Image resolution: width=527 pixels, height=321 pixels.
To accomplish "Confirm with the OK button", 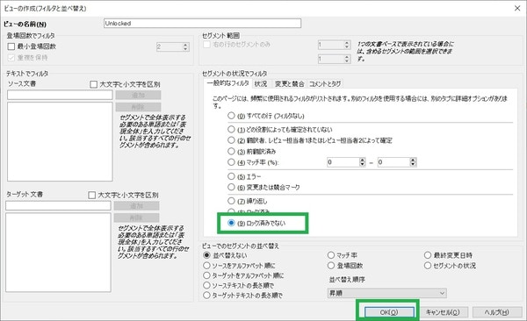I will pos(389,312).
